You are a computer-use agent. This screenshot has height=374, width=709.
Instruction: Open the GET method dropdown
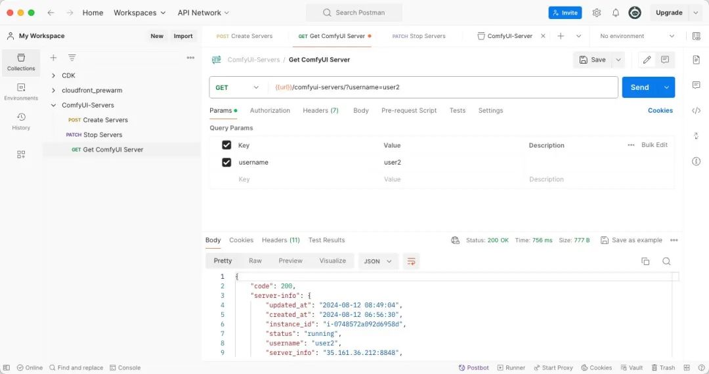pos(238,87)
